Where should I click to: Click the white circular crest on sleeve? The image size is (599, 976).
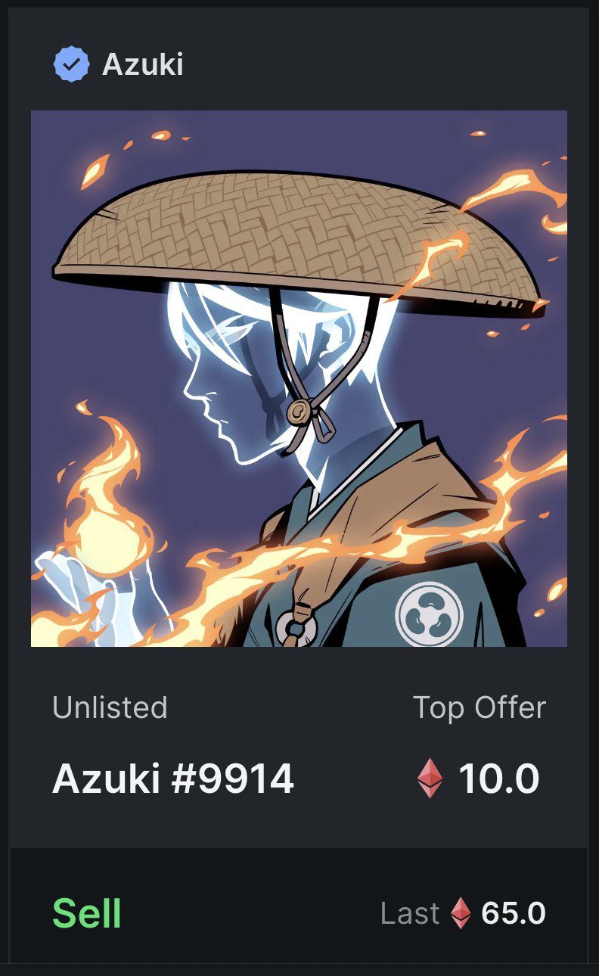coord(430,613)
